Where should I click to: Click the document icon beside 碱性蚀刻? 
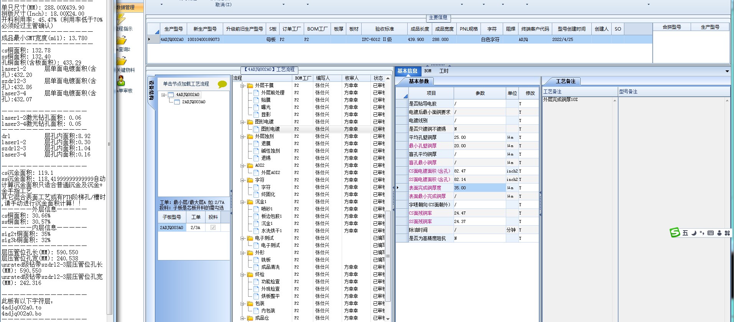click(256, 151)
